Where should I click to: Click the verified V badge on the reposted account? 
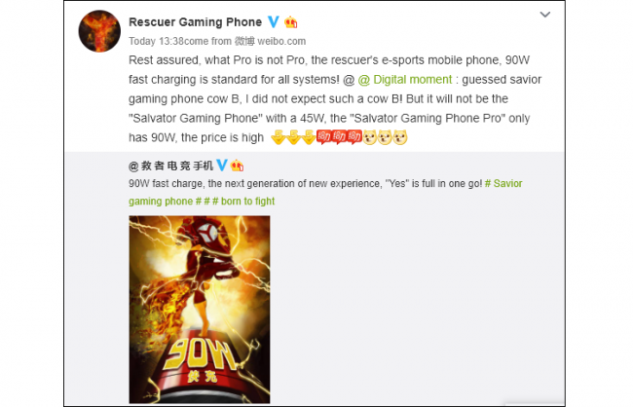coord(222,166)
